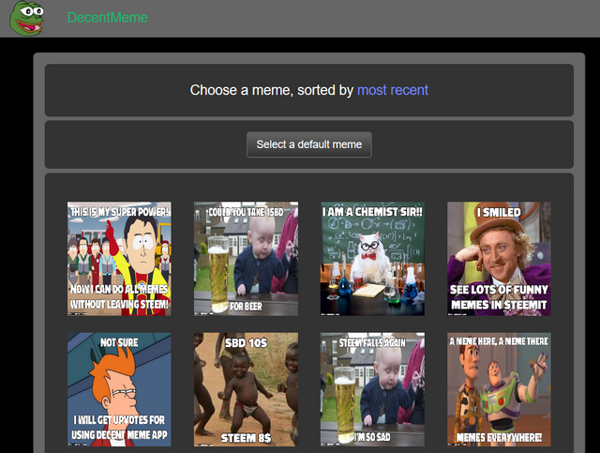
Task: Click 'Select a default meme' button
Action: 309,144
